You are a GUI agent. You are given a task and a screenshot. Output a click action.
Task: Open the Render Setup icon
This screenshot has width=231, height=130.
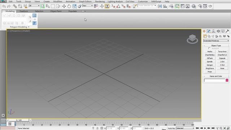[x=200, y=6]
